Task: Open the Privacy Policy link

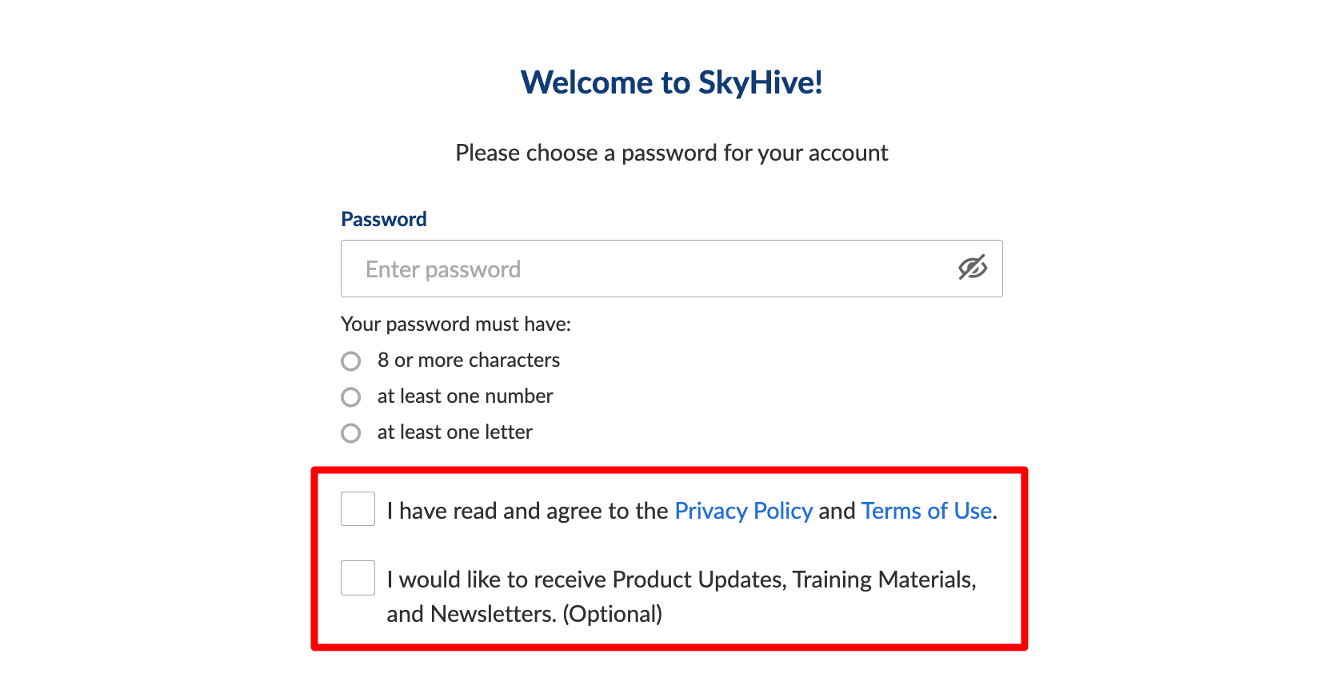Action: tap(743, 511)
